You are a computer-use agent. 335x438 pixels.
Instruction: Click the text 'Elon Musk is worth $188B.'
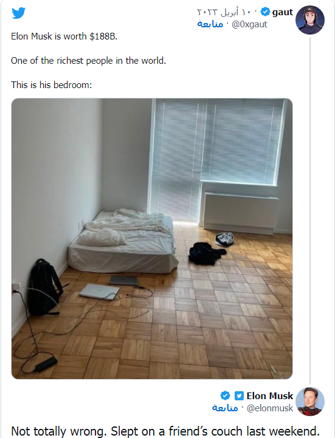pos(64,36)
